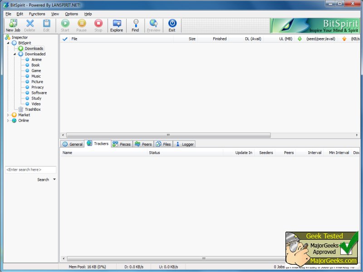
Task: Switch to the Trackers tab
Action: coord(98,143)
